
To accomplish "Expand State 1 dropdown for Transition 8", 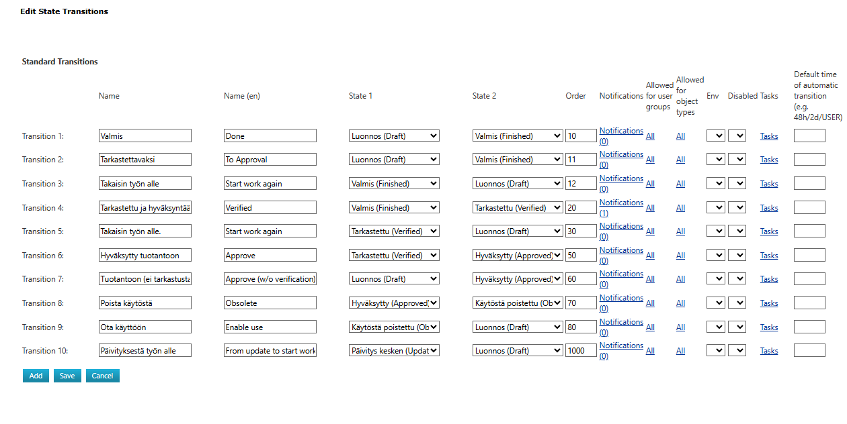I will pyautogui.click(x=394, y=303).
